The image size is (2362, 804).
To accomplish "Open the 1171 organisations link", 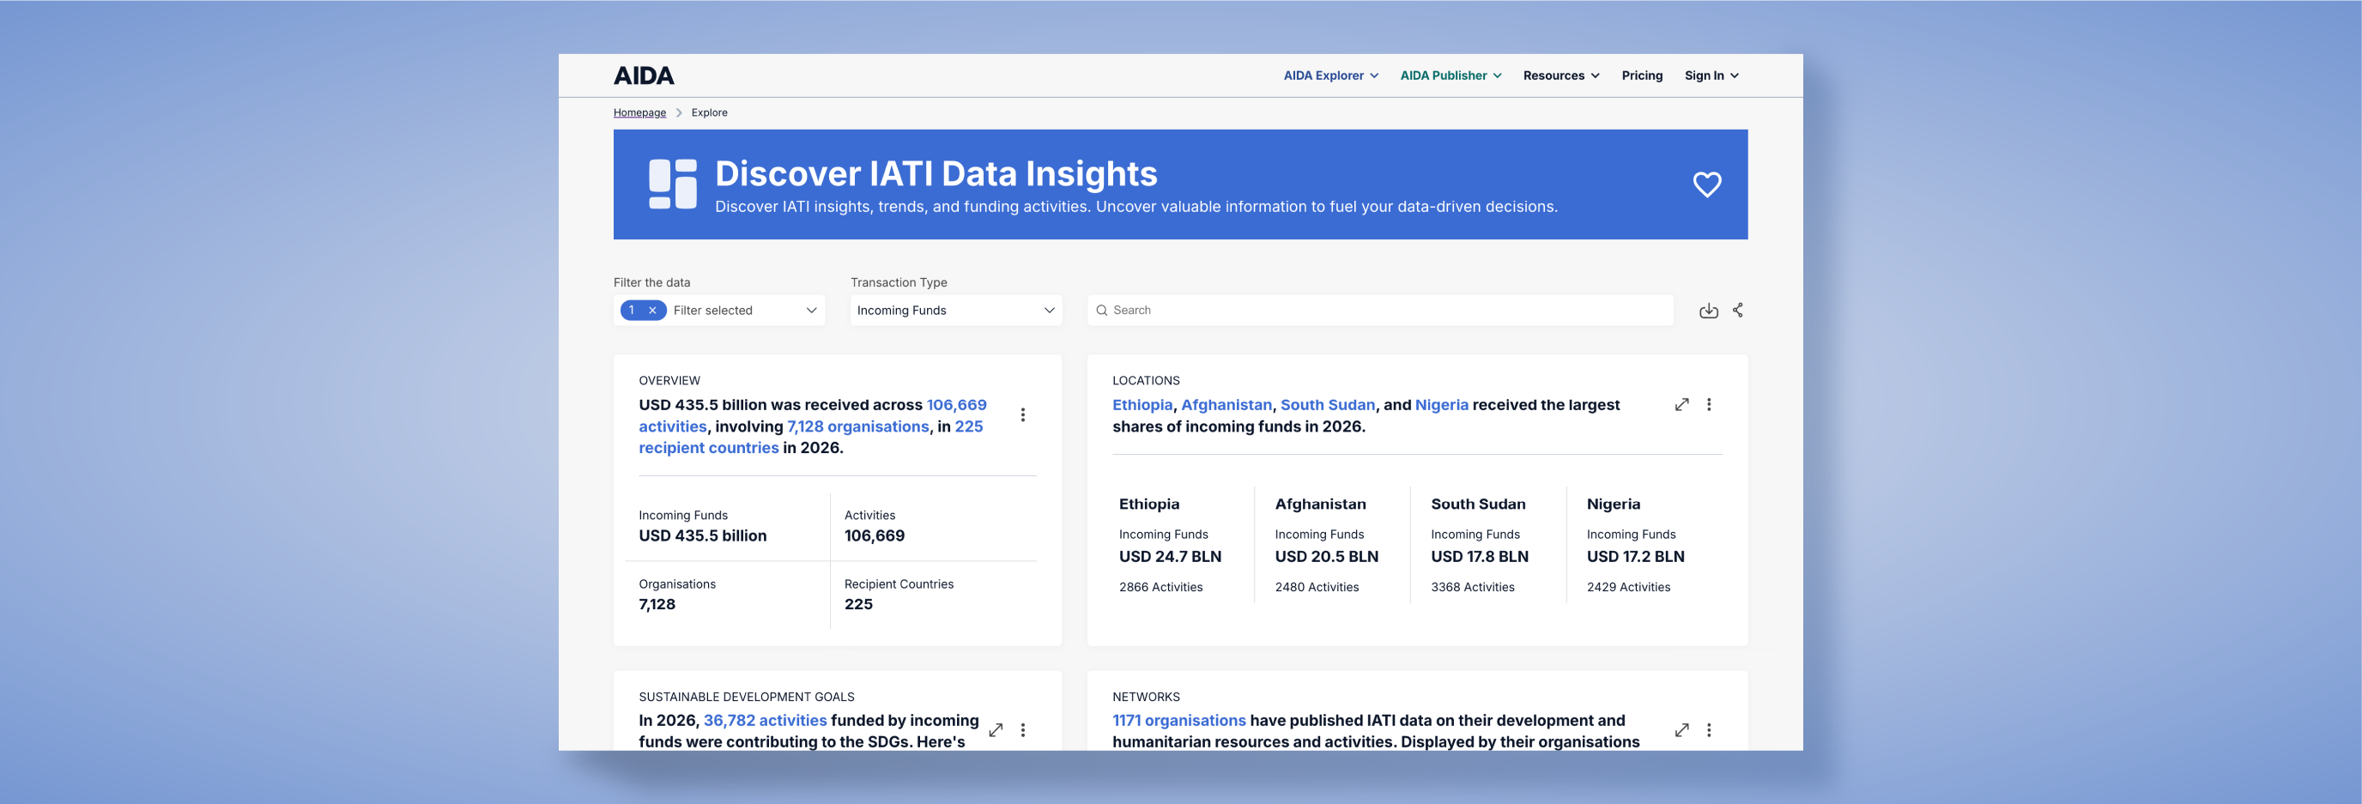I will 1178,721.
